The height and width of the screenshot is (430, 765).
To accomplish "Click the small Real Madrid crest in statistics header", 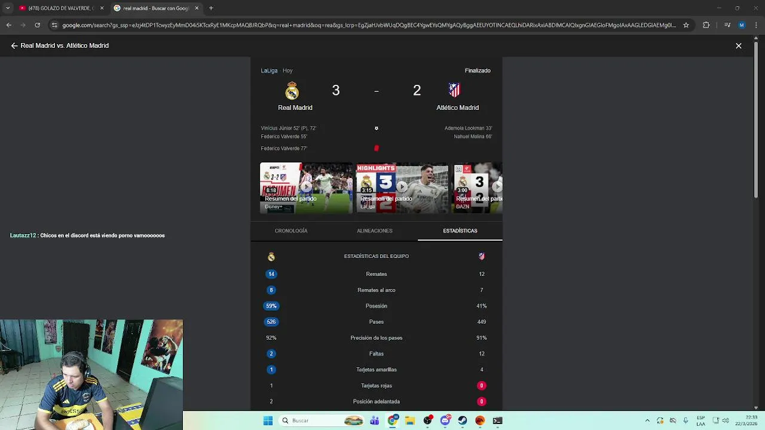I will coord(271,257).
